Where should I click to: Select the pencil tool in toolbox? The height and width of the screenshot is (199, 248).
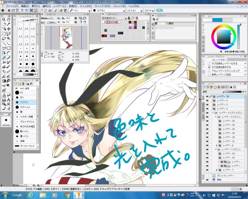[8, 58]
